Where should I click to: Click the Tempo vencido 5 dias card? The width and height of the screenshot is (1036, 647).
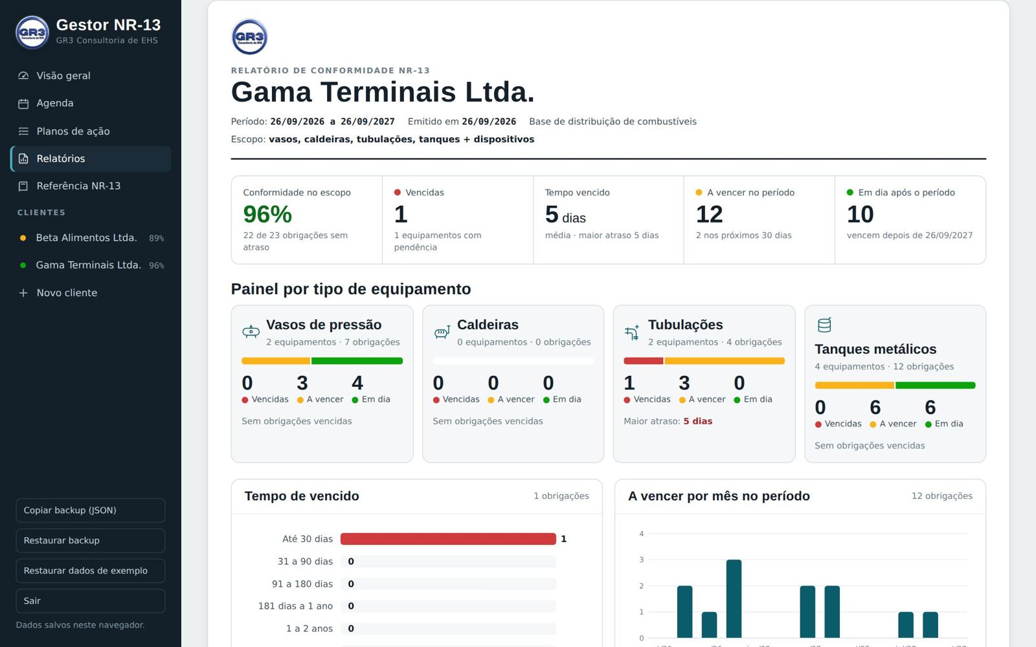click(608, 220)
